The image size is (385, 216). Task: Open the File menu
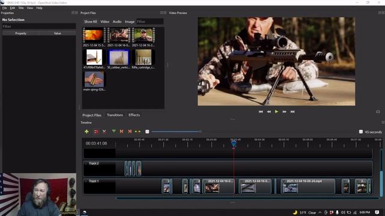(x=5, y=8)
